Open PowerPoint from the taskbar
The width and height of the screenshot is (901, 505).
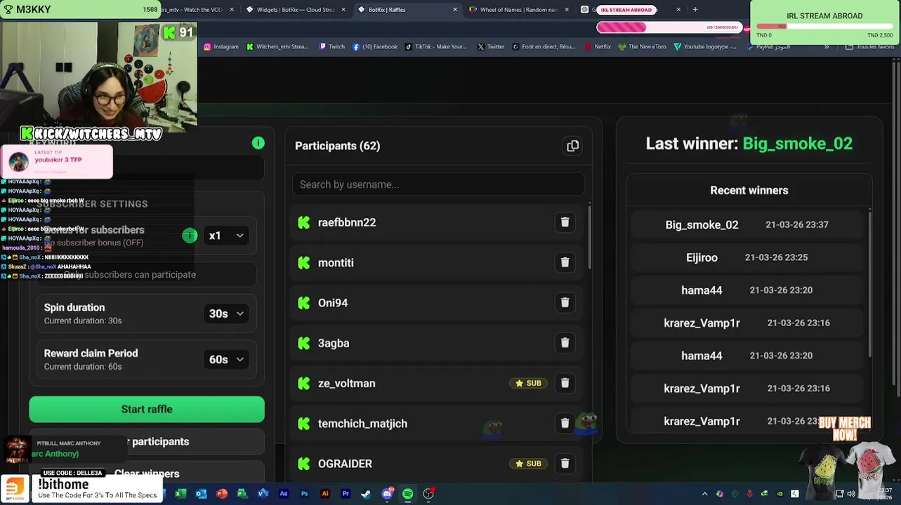coord(222,494)
